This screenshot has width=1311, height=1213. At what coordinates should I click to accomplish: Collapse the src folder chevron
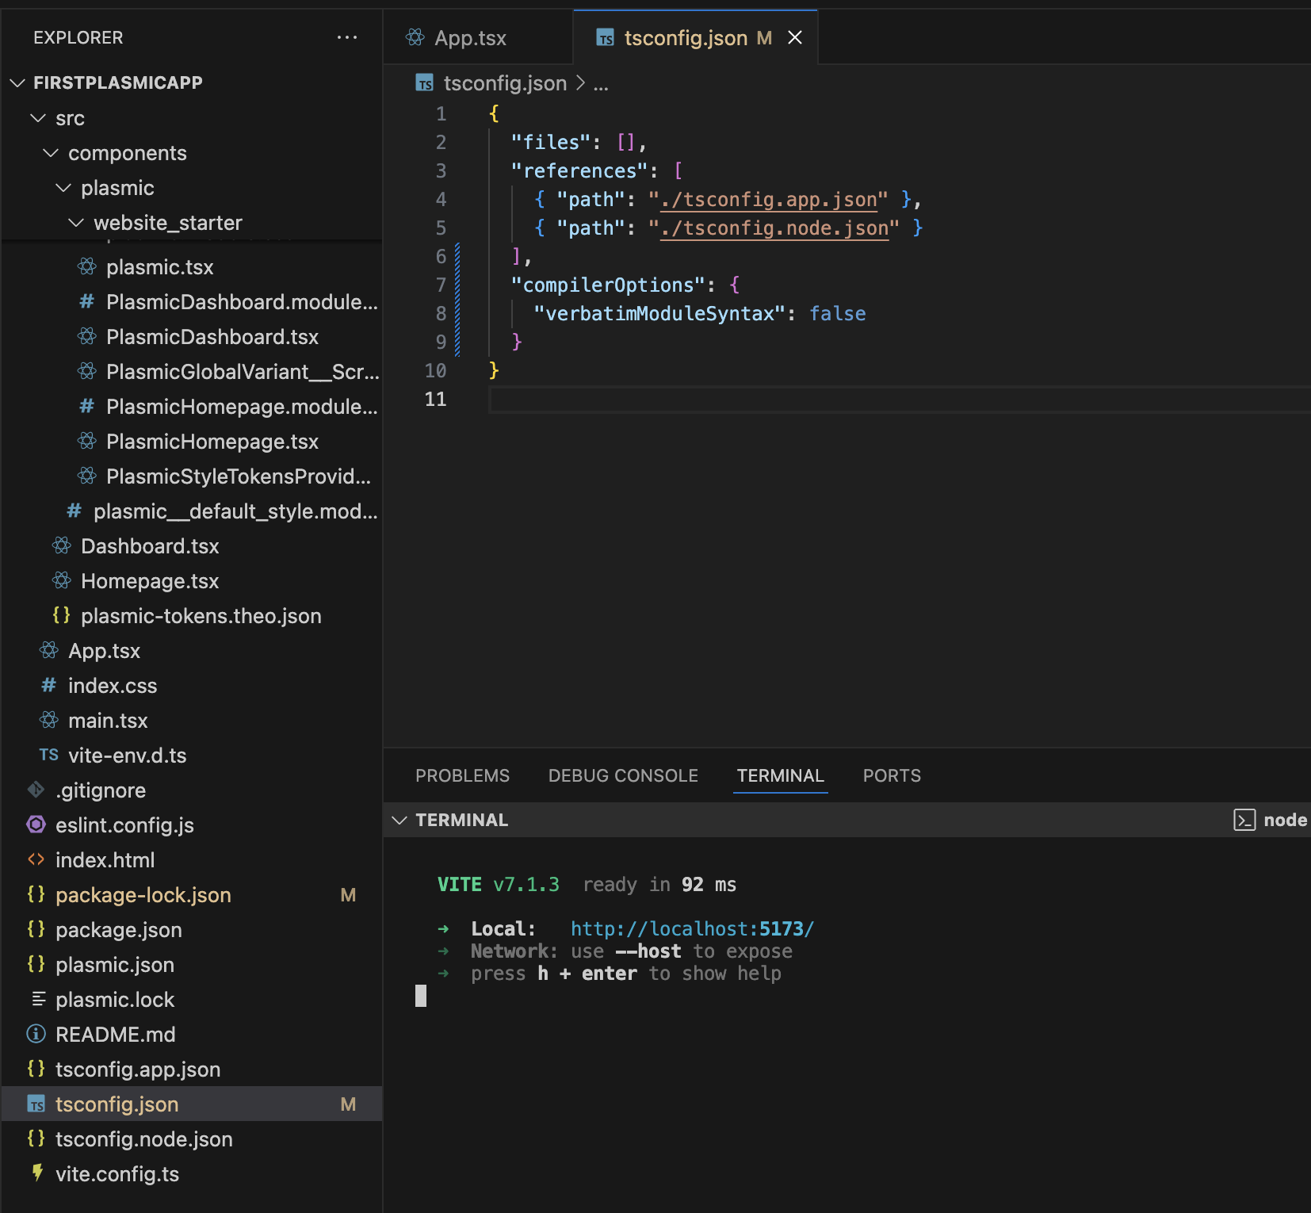click(38, 118)
